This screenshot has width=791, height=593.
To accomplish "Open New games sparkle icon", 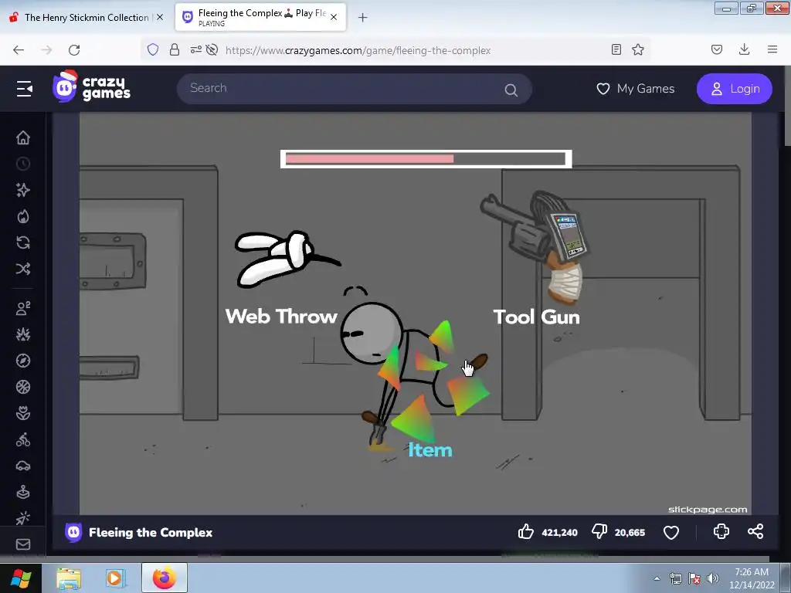I will 23,190.
